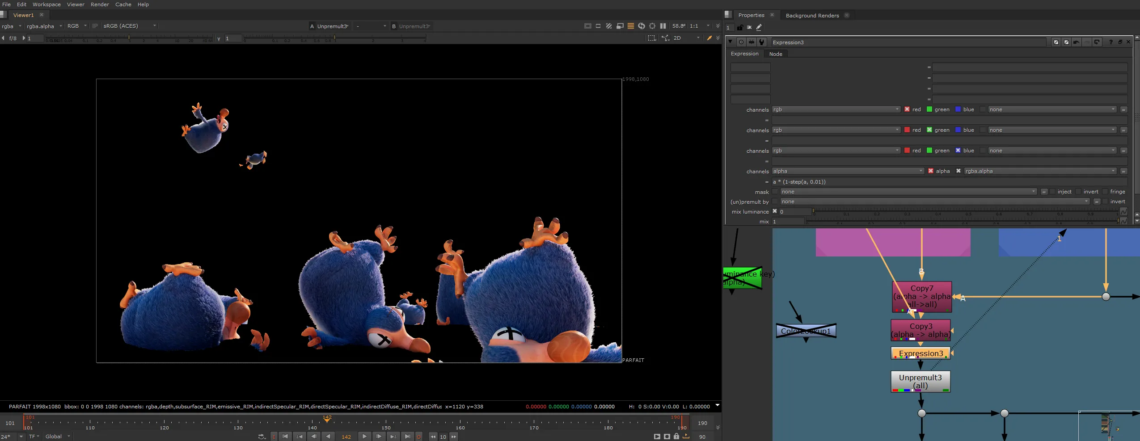Switch to the Background Renders tab

tap(812, 15)
